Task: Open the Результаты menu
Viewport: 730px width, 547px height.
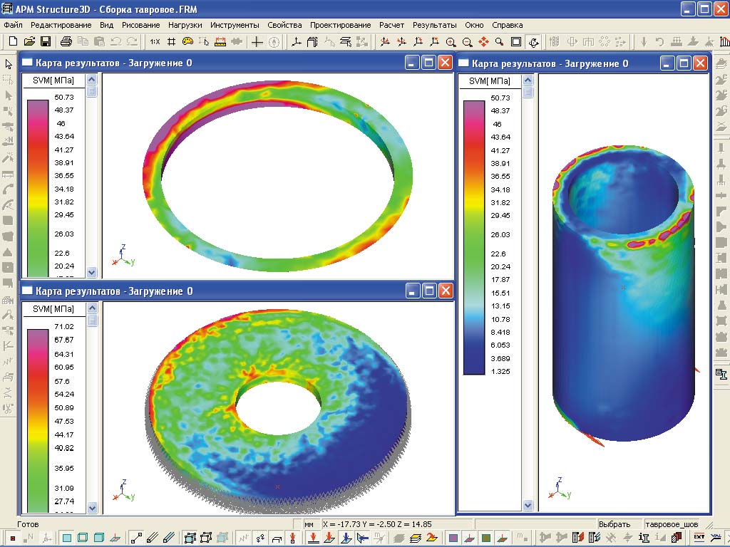Action: pos(434,25)
